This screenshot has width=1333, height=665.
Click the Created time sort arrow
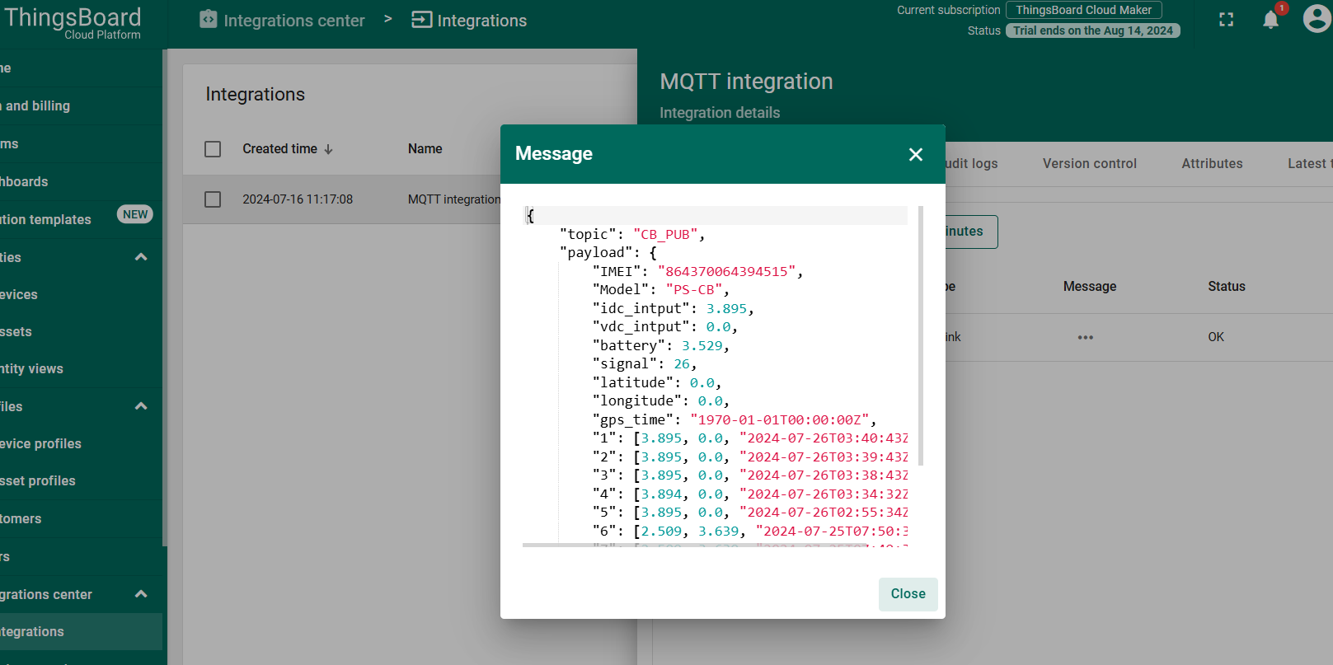pyautogui.click(x=328, y=149)
